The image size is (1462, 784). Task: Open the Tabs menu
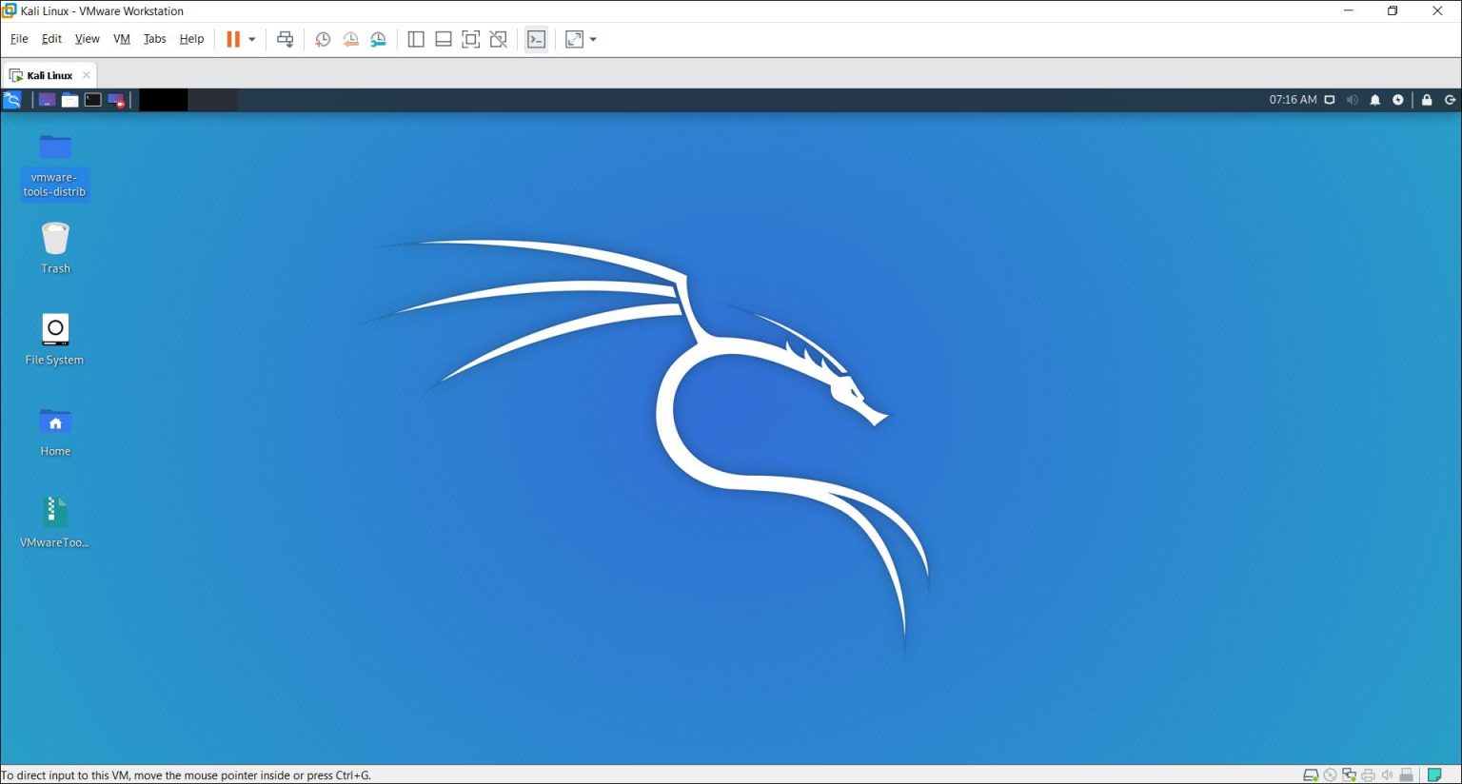154,39
